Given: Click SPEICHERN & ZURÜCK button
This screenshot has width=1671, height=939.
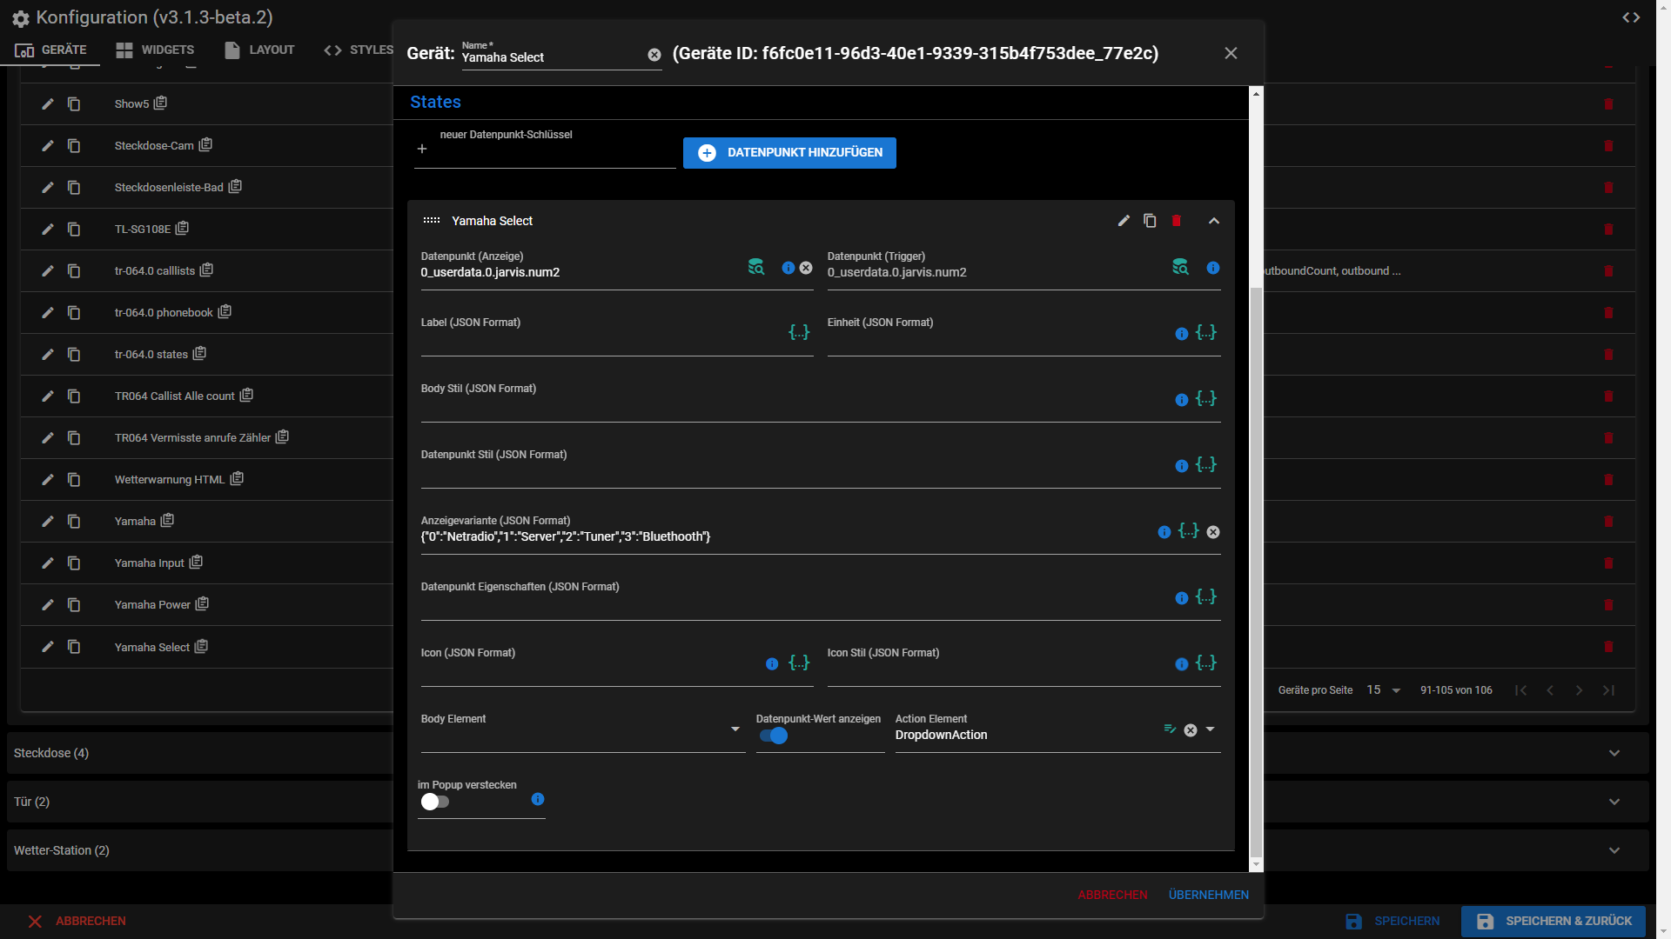Looking at the screenshot, I should 1554,921.
